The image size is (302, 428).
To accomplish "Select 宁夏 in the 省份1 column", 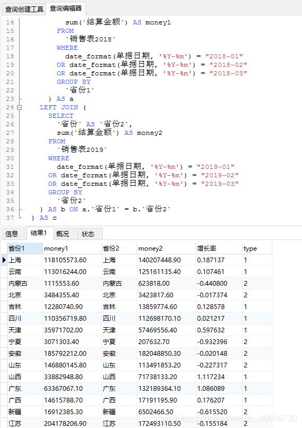I will click(x=25, y=342).
